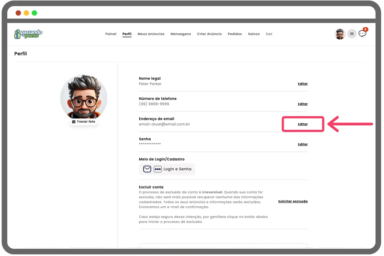384x256 pixels.
Task: Open the Mensagens page
Action: (181, 34)
